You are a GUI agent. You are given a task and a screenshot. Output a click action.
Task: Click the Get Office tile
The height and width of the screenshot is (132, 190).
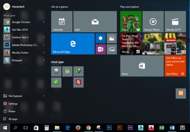click(x=175, y=66)
